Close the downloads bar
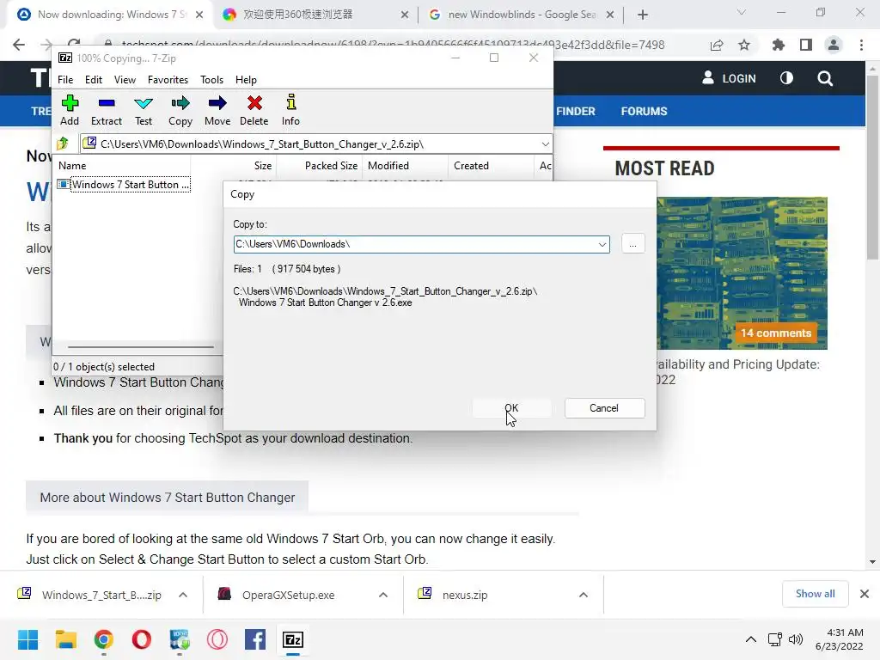This screenshot has width=880, height=660. click(x=865, y=594)
